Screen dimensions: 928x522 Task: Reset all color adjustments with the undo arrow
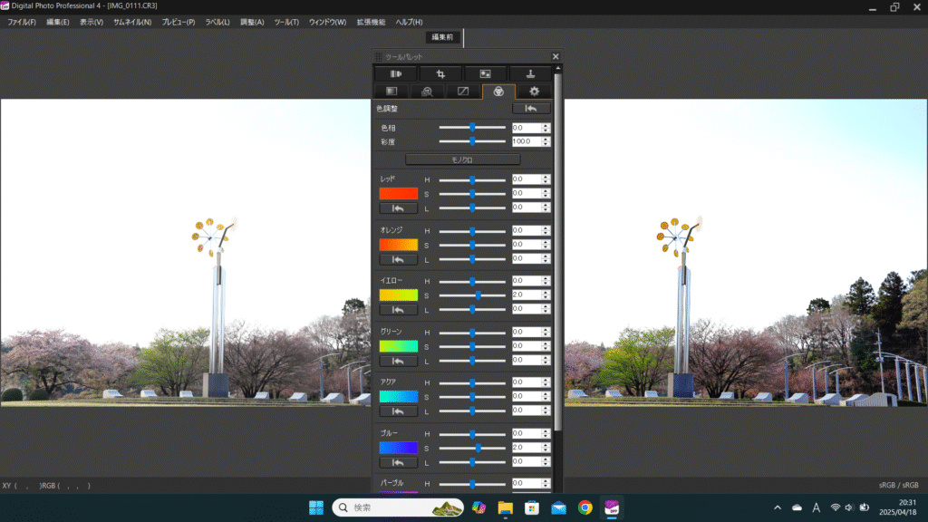tap(531, 108)
